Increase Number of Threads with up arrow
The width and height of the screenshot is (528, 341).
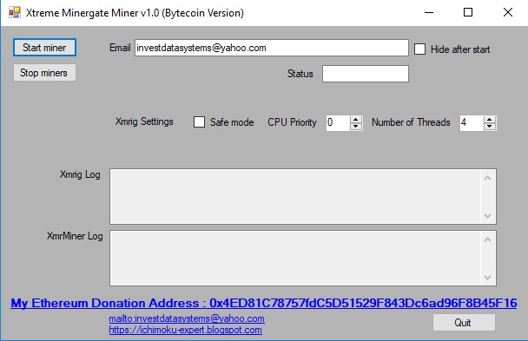coord(490,119)
